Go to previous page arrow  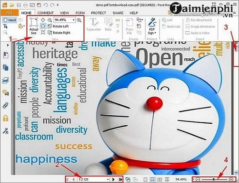[x=73, y=179]
